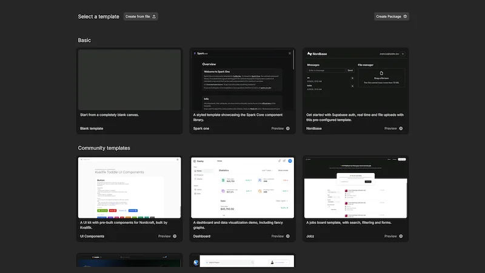Viewport: 485px width, 273px height.
Task: Click the Dashboard template name
Action: 202,236
